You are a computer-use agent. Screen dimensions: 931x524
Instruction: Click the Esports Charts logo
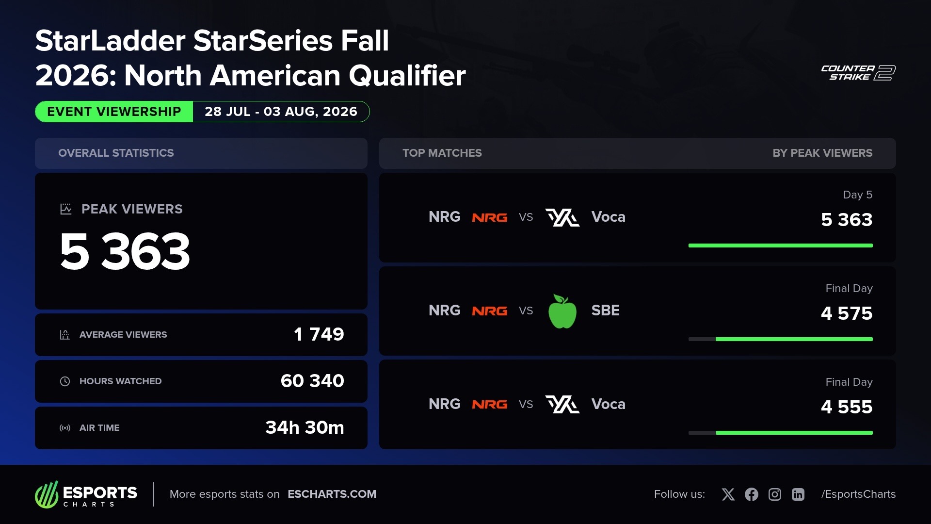pos(86,494)
